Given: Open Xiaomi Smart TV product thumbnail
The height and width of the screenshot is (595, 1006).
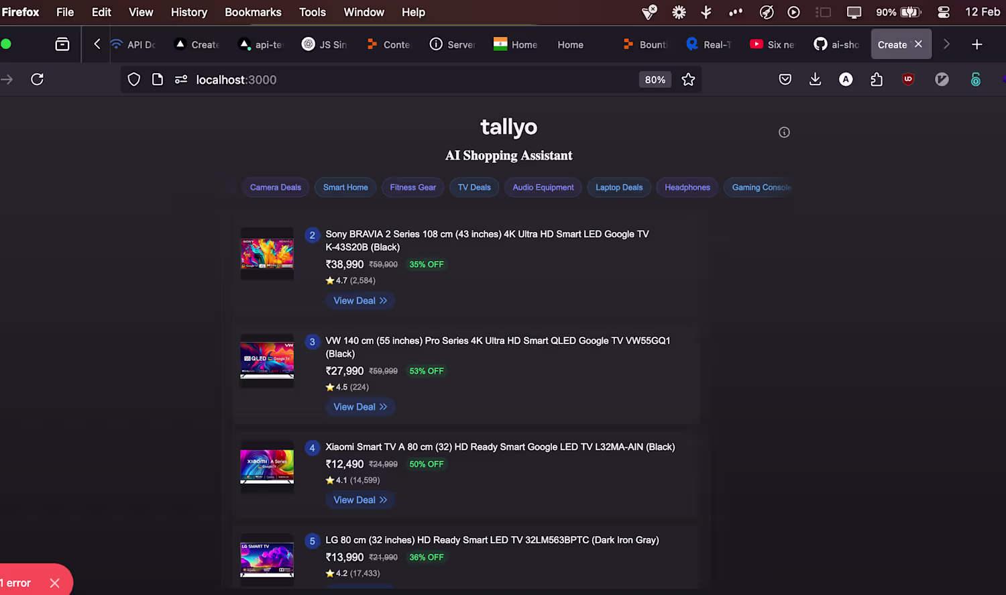Looking at the screenshot, I should pyautogui.click(x=267, y=467).
